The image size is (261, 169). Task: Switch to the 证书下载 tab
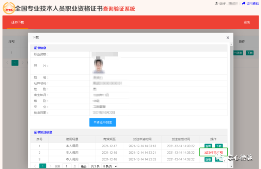[x=18, y=23]
